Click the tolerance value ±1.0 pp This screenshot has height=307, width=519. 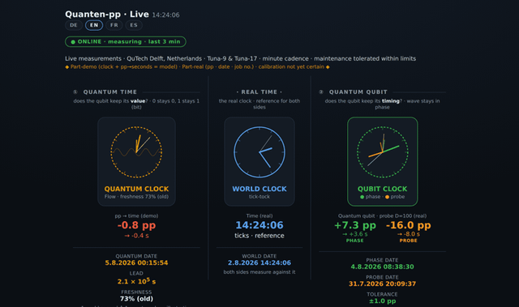point(382,301)
